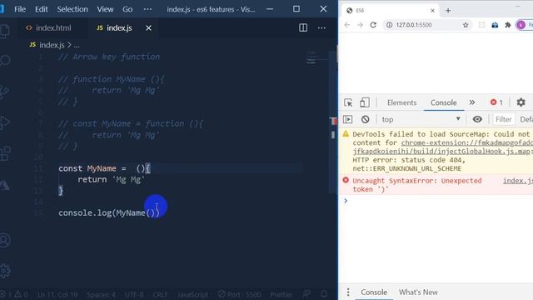Switch to the Elements tab in DevTools
The height and width of the screenshot is (300, 533).
click(401, 102)
